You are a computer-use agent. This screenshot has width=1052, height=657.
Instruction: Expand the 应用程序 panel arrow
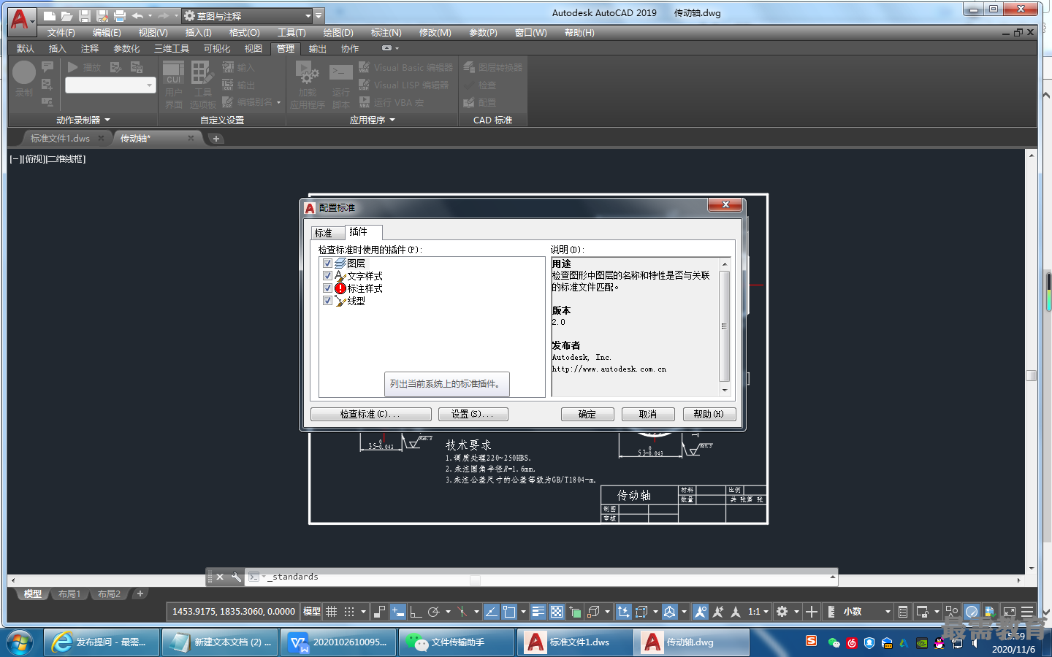tap(392, 120)
